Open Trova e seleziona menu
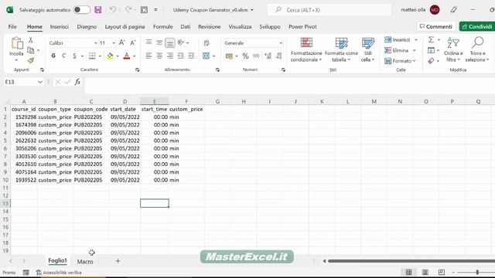 tap(477, 49)
